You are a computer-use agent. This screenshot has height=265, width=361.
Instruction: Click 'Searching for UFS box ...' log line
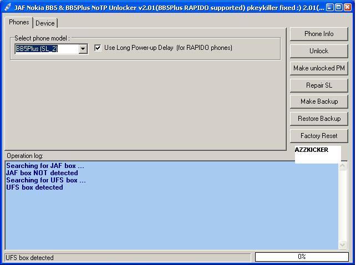(x=46, y=180)
